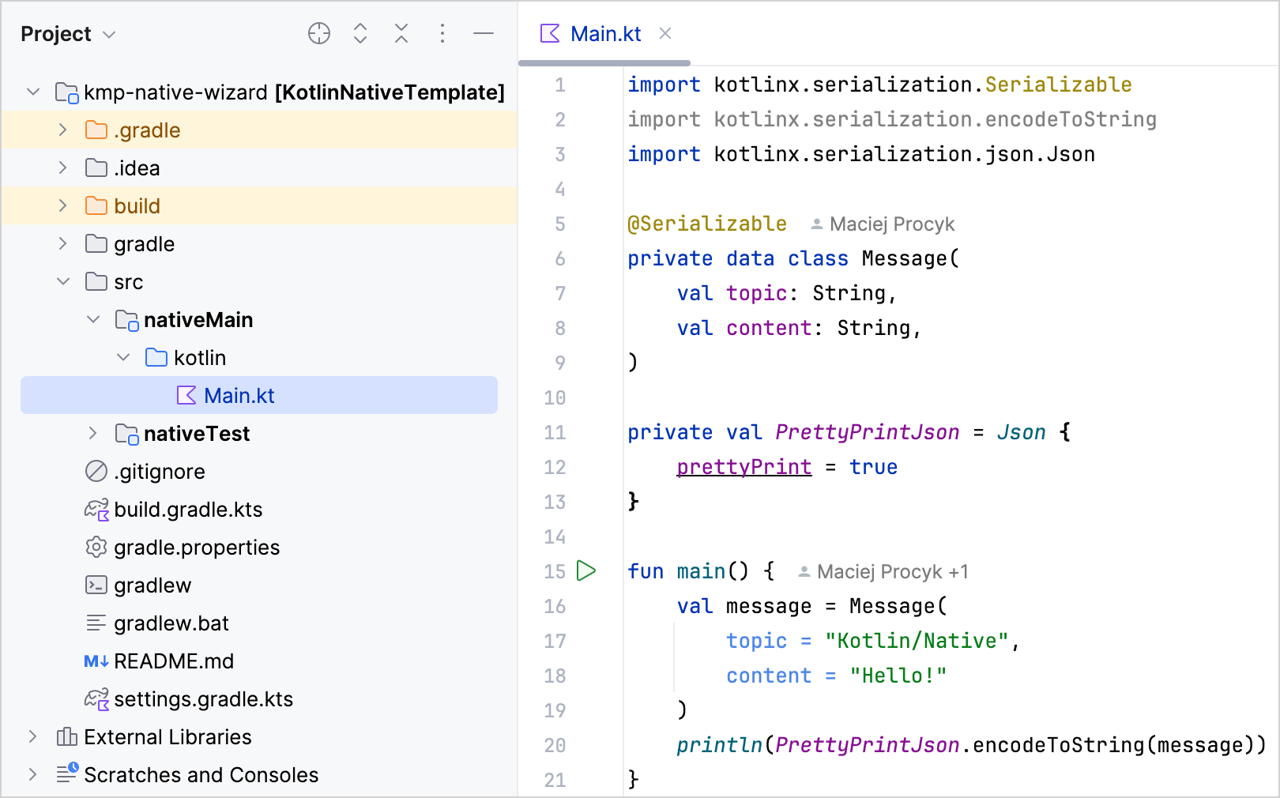The width and height of the screenshot is (1280, 798).
Task: Click the Markdown icon beside README.md
Action: click(x=96, y=661)
